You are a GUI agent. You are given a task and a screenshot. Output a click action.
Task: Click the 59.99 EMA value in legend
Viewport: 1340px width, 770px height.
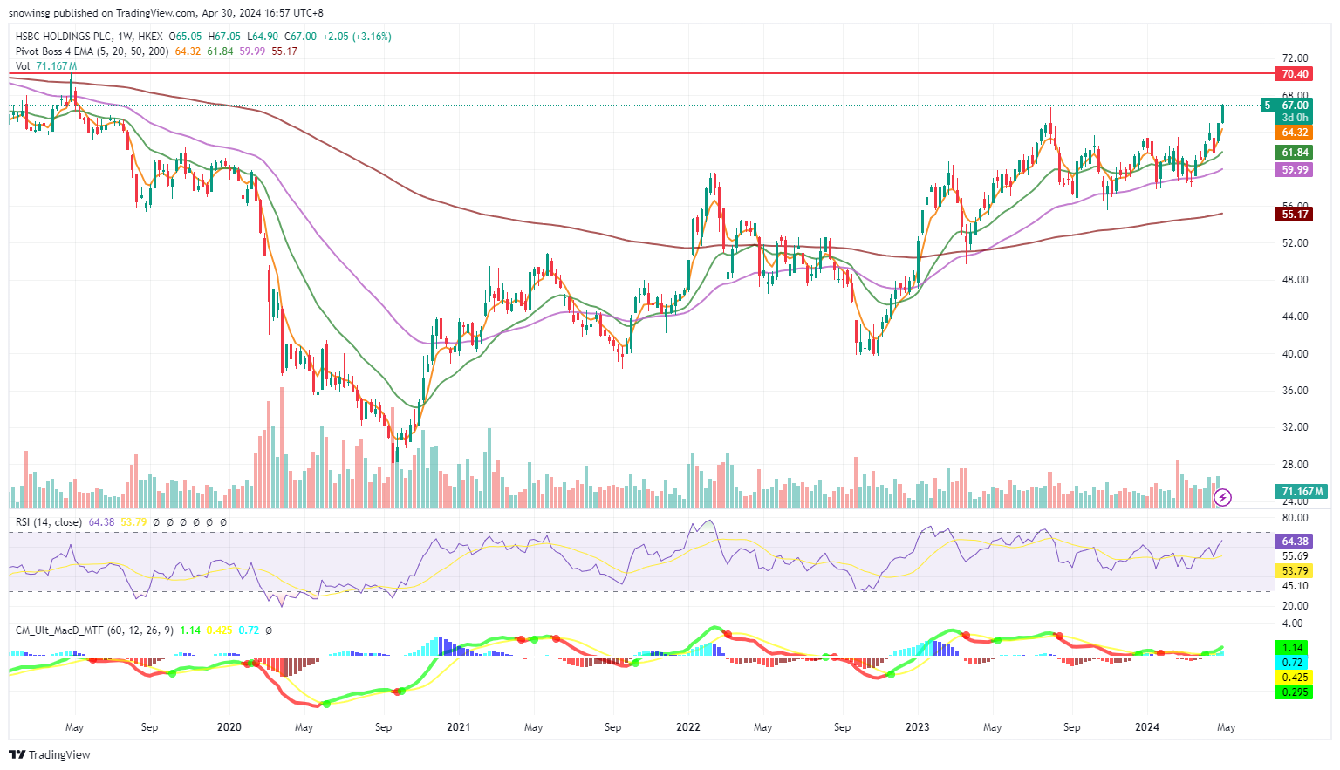coord(252,51)
